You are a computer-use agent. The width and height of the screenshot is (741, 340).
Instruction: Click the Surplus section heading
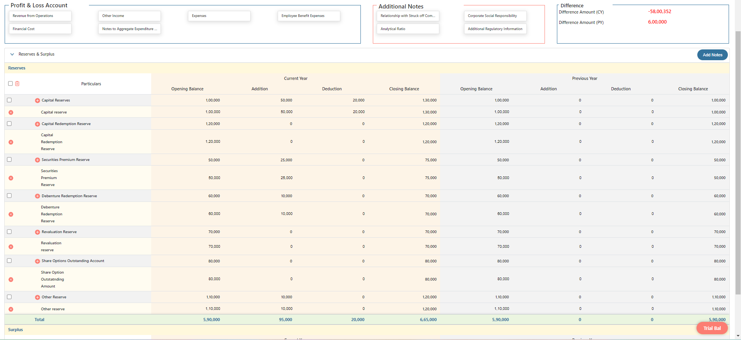click(x=15, y=330)
